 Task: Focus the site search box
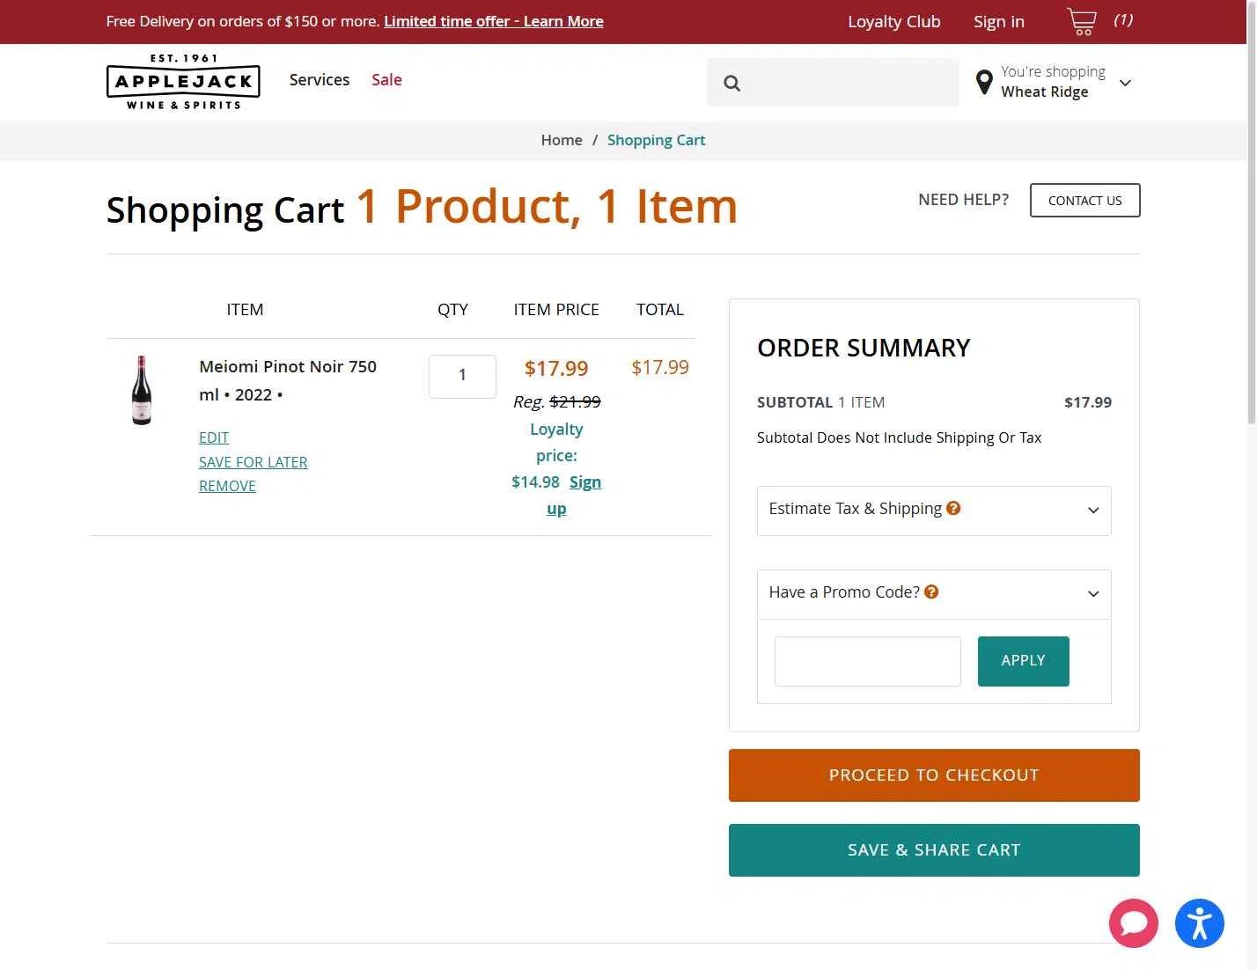(833, 83)
